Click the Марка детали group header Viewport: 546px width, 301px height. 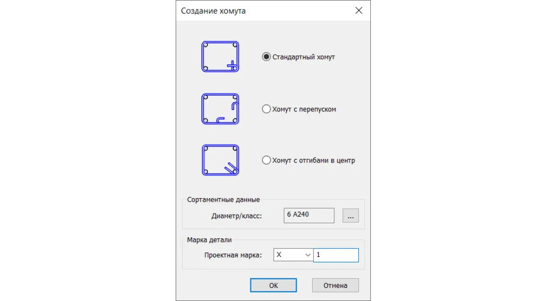point(209,240)
